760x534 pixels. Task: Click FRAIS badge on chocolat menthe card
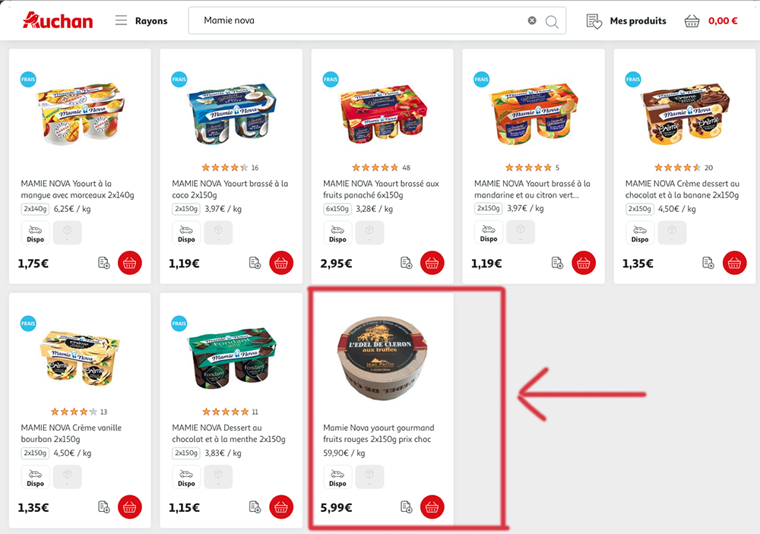(179, 324)
